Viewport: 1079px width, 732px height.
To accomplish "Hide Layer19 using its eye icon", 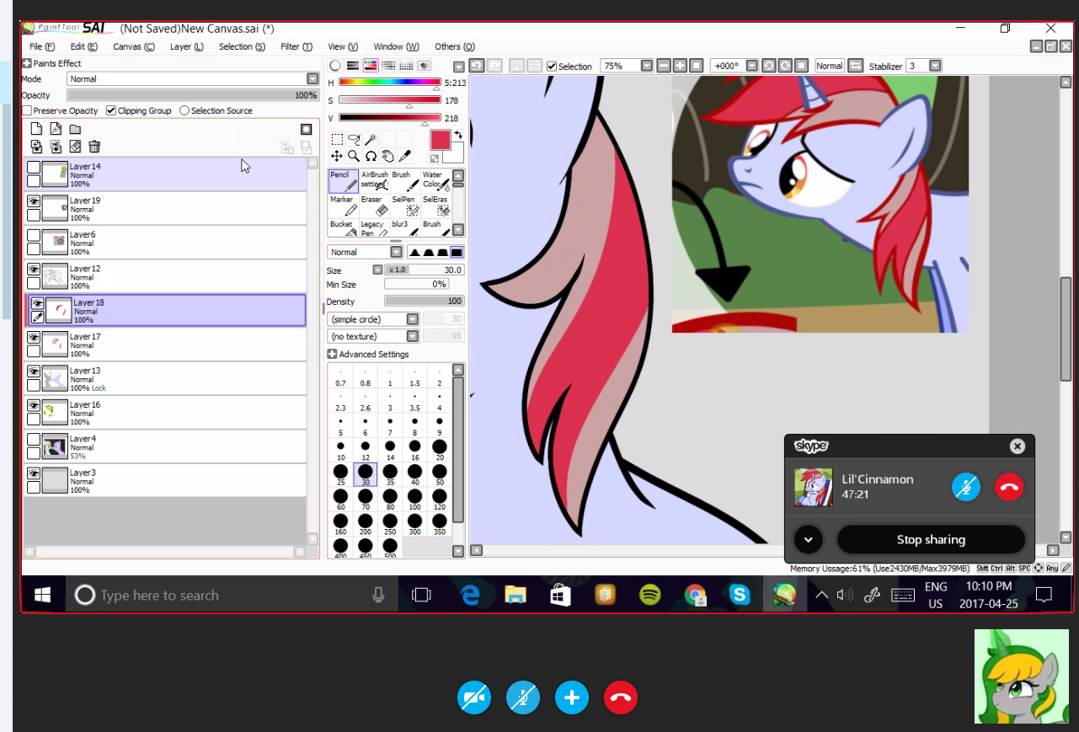I will pos(34,201).
